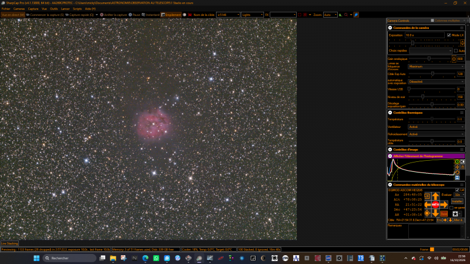The image size is (470, 264).
Task: Toggle the Auto exposure checkbox
Action: [x=456, y=50]
